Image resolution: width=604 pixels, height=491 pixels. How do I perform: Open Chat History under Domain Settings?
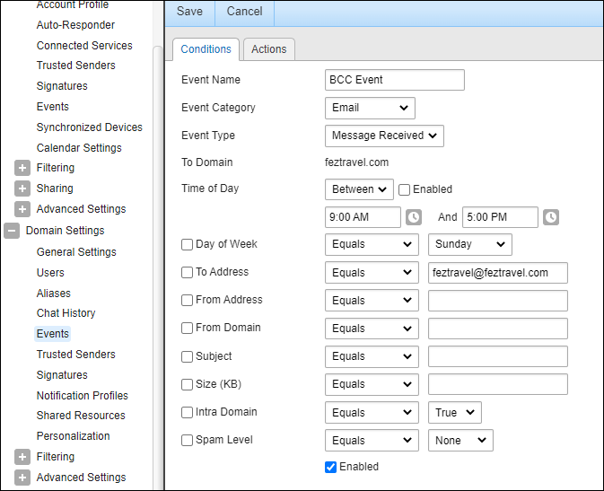[66, 313]
